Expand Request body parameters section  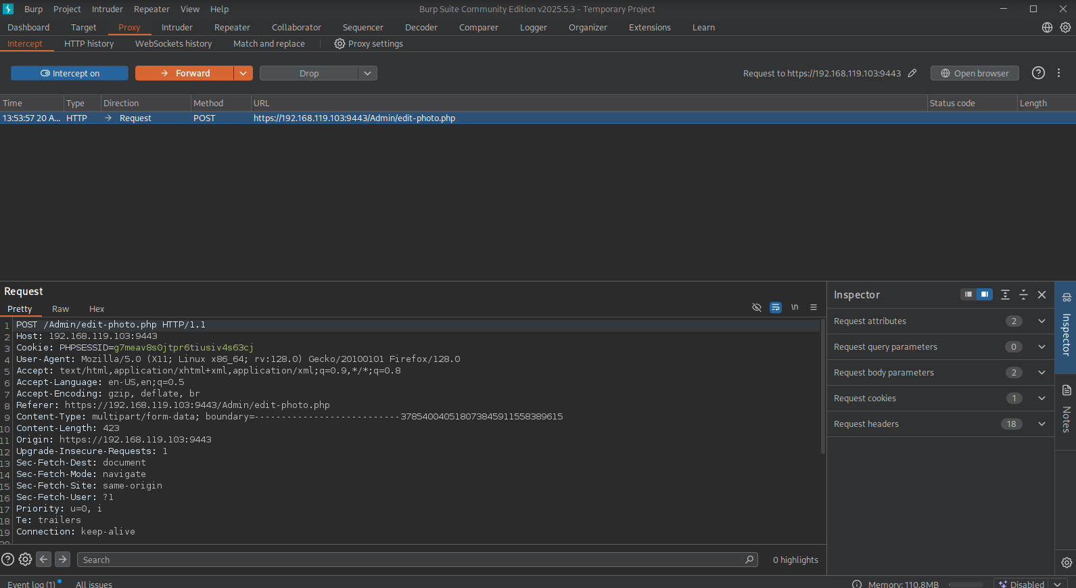click(1042, 373)
